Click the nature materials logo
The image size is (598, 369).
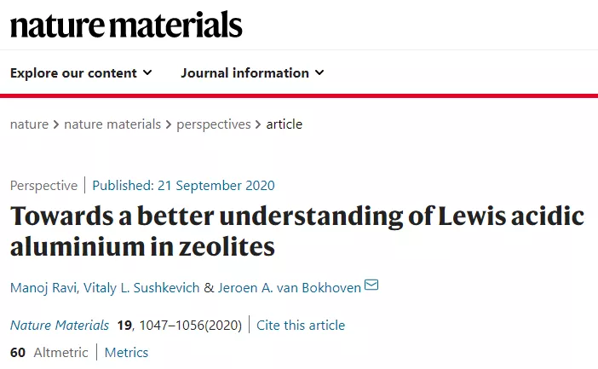126,25
